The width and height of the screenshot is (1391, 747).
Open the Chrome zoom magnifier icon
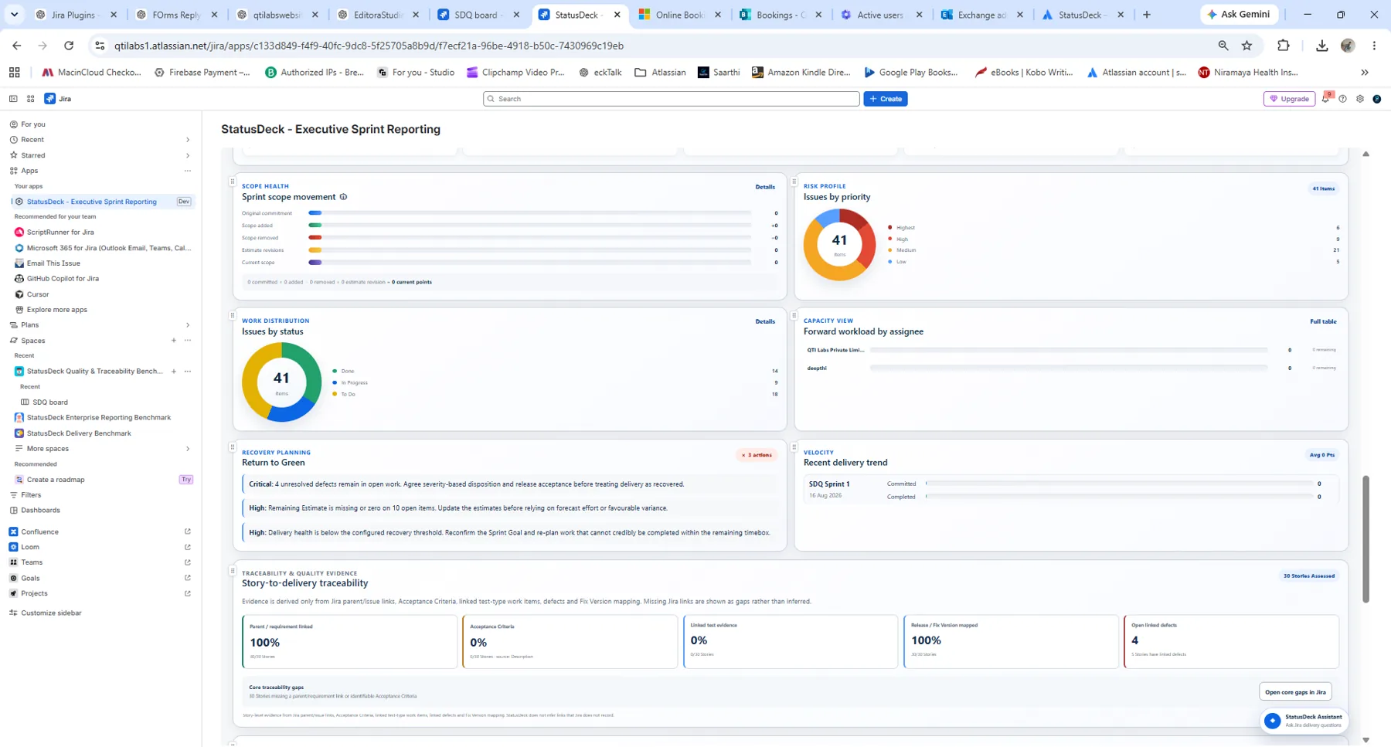1223,46
